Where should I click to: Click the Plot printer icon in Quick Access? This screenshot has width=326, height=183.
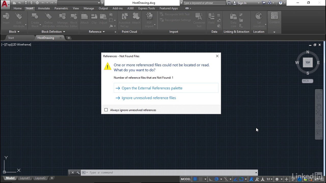click(x=37, y=3)
